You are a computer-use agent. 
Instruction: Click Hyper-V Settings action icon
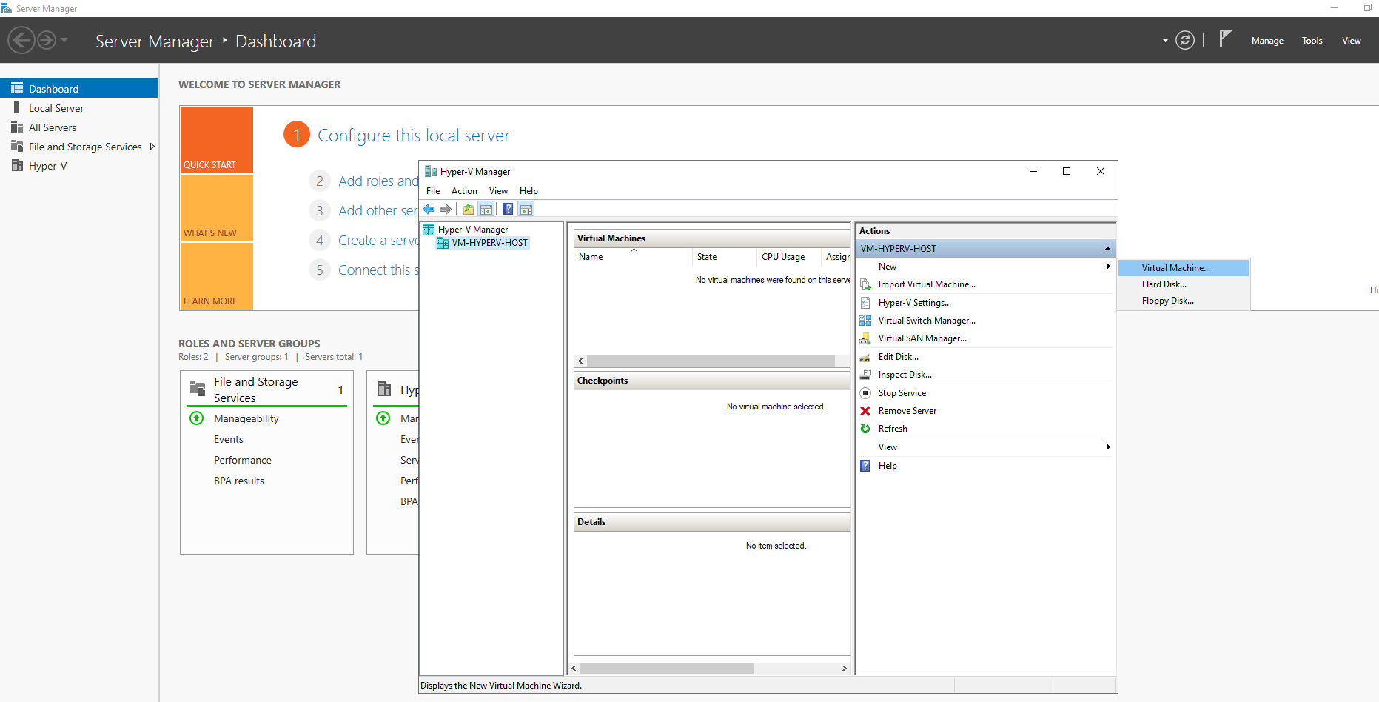pos(865,303)
